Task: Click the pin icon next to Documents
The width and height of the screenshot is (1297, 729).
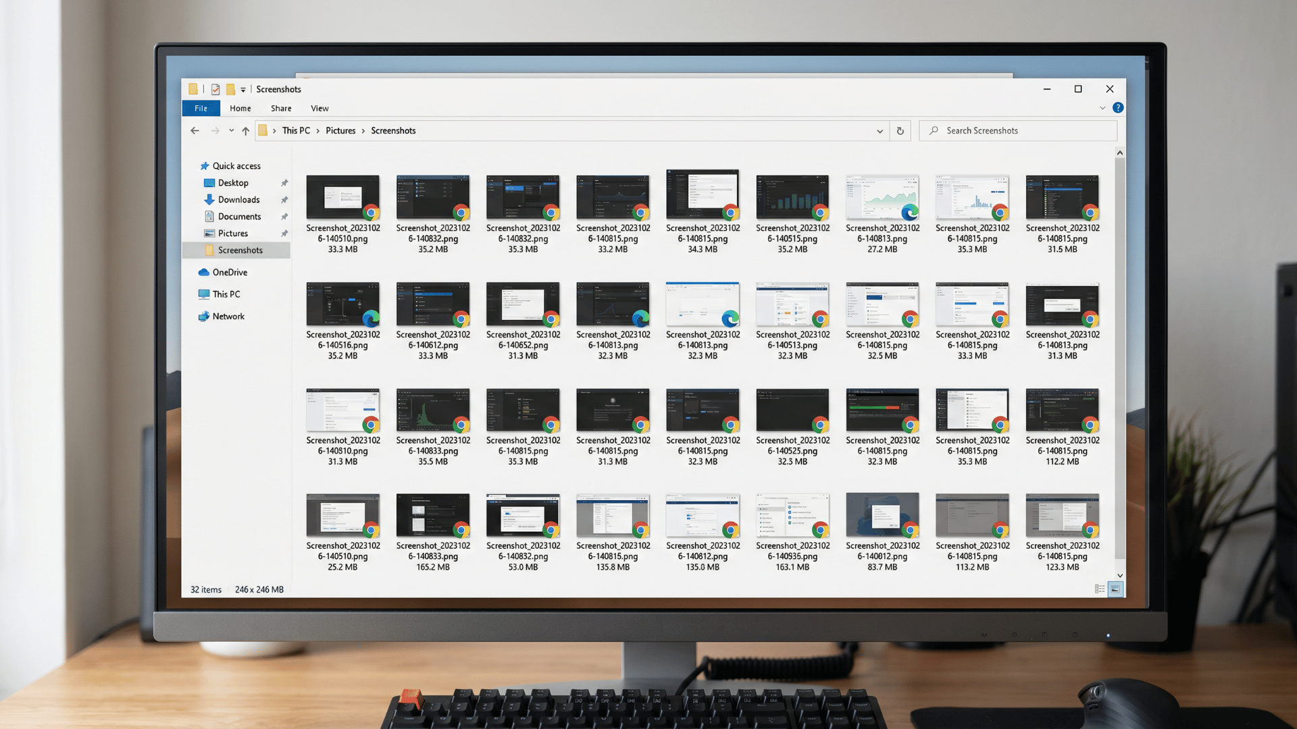Action: coord(284,217)
